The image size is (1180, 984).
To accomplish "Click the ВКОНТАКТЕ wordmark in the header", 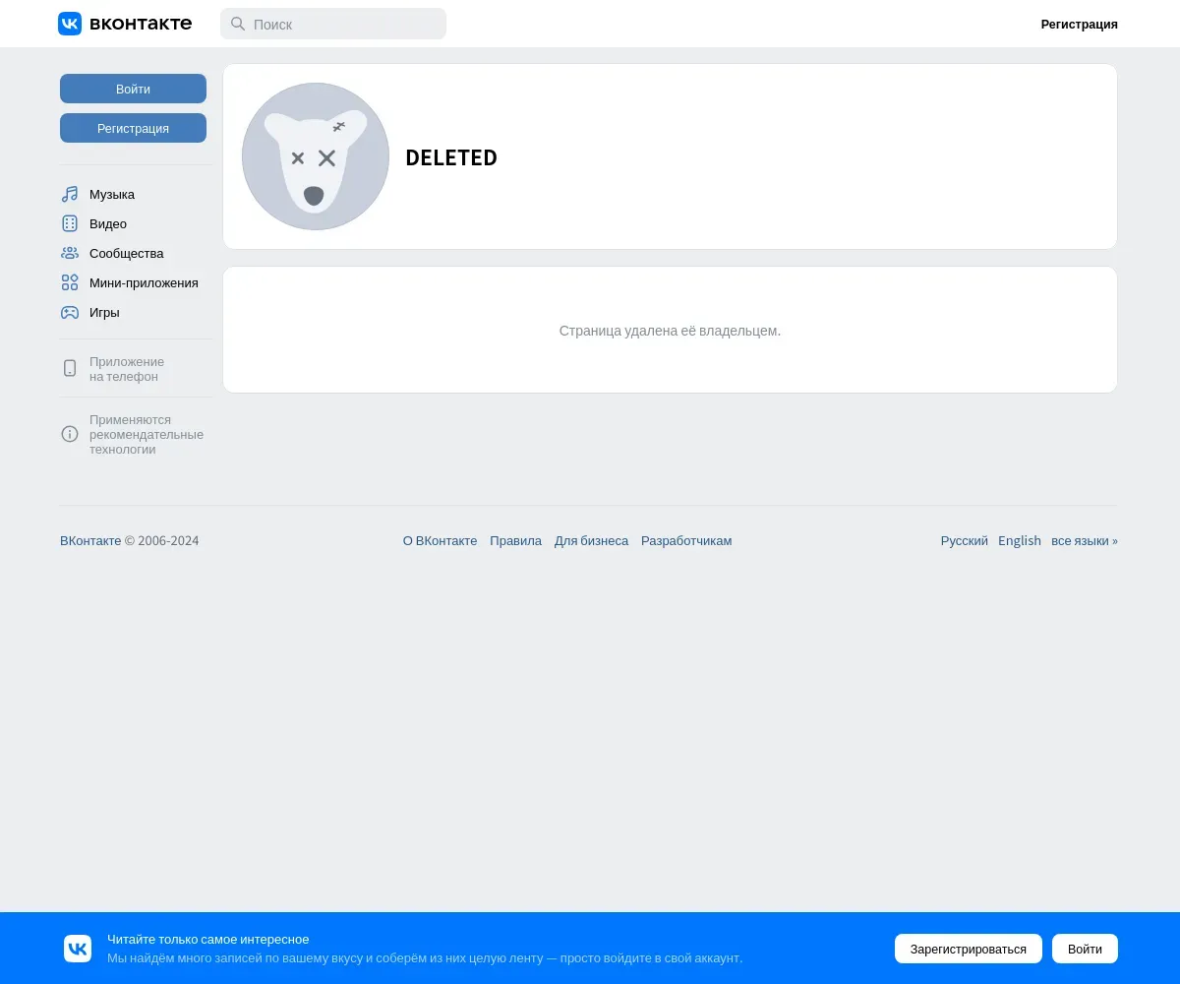I will tap(141, 24).
